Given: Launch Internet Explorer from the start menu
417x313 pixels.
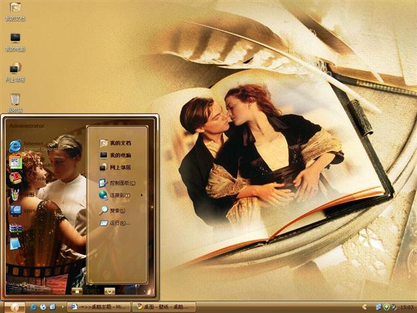Looking at the screenshot, I should click(15, 146).
